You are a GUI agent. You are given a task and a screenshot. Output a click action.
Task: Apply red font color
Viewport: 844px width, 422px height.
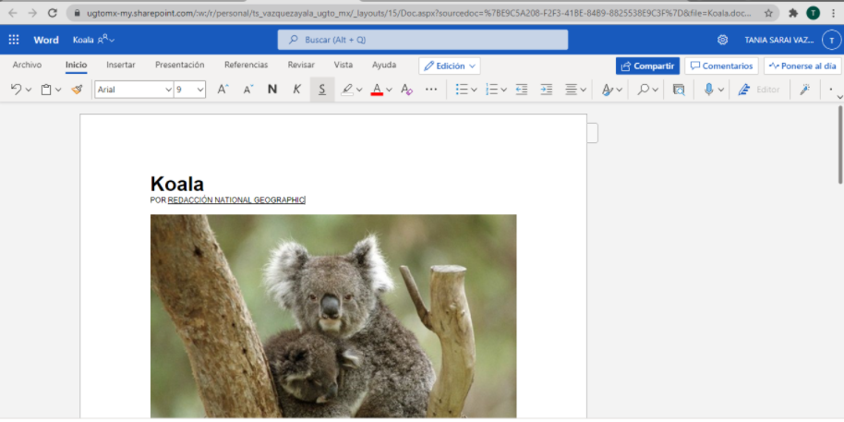(x=377, y=90)
